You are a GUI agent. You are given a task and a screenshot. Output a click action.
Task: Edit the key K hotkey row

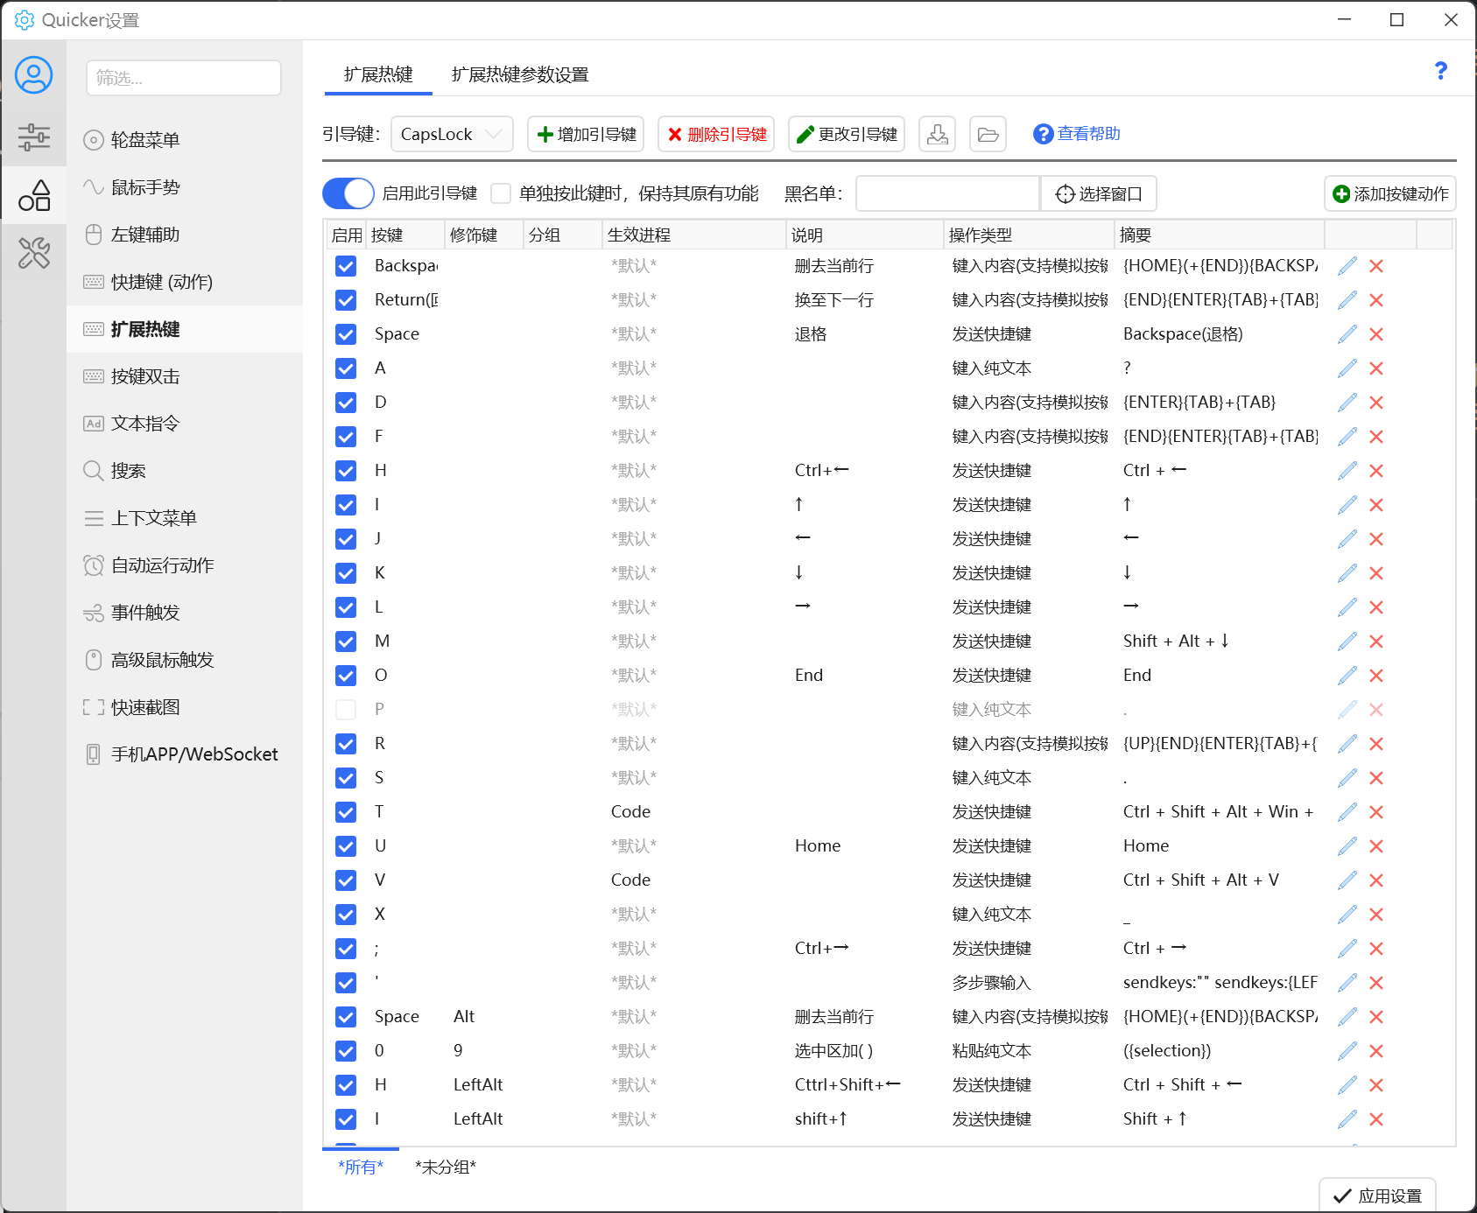(x=1347, y=573)
